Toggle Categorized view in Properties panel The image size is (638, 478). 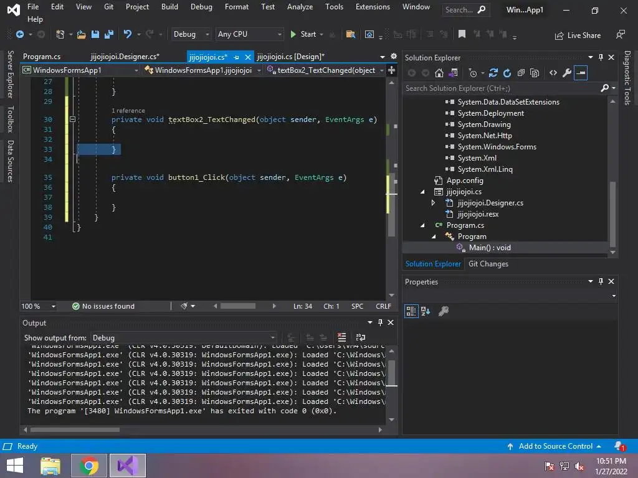411,311
